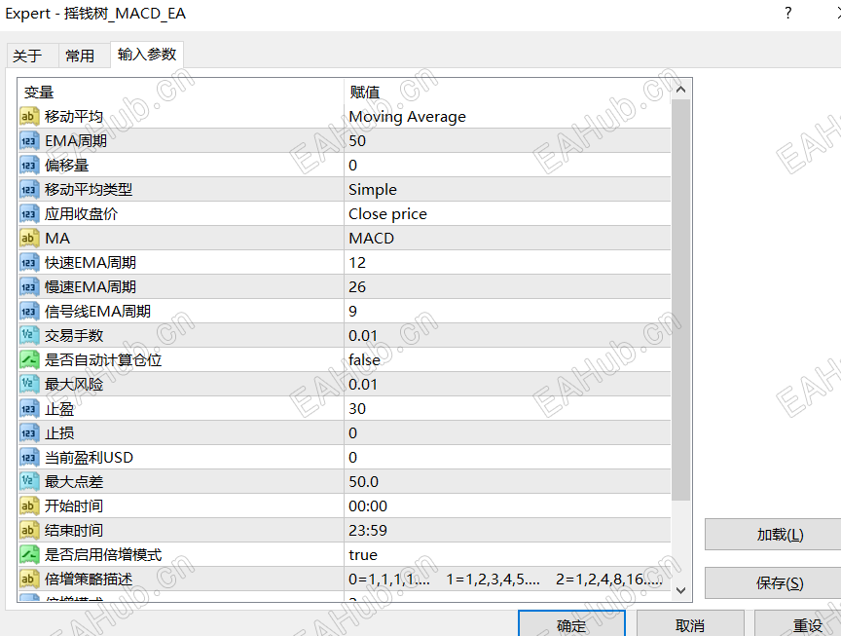Click the 123 integer icon beside EMA周期
The width and height of the screenshot is (841, 636).
pyautogui.click(x=27, y=140)
